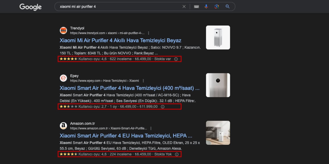Click the Epey site name text
Screen dimensions: 329x164
click(74, 76)
